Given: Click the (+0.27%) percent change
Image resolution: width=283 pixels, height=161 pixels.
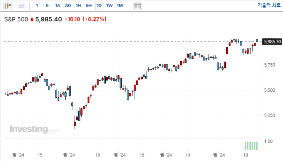Looking at the screenshot, I should click(95, 19).
